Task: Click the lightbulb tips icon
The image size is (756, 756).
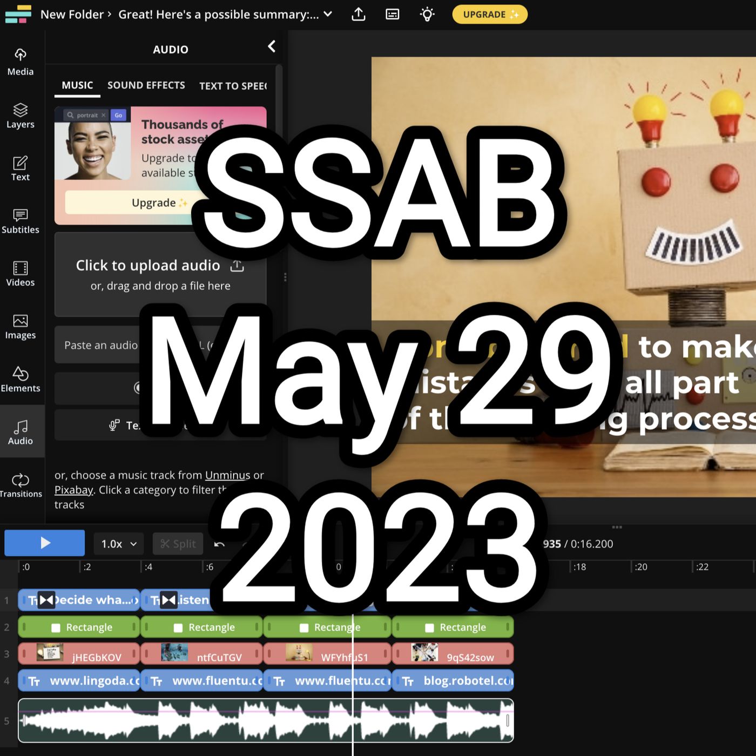Action: click(x=427, y=15)
